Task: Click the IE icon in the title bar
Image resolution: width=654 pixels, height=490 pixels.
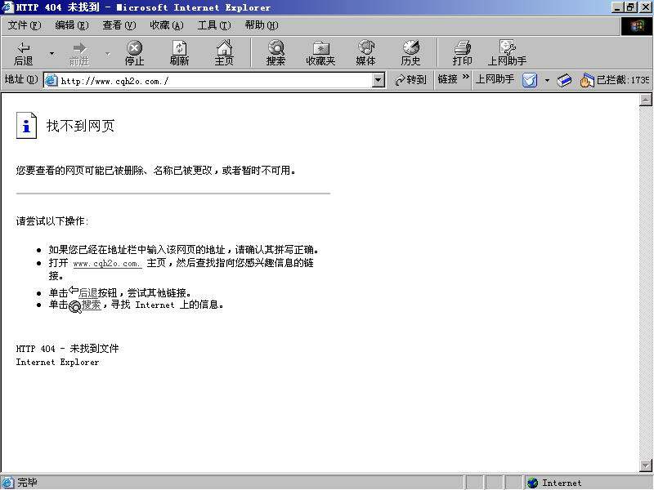Action: 7,7
